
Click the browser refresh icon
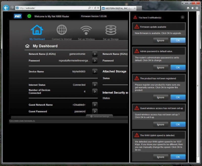click(x=95, y=8)
